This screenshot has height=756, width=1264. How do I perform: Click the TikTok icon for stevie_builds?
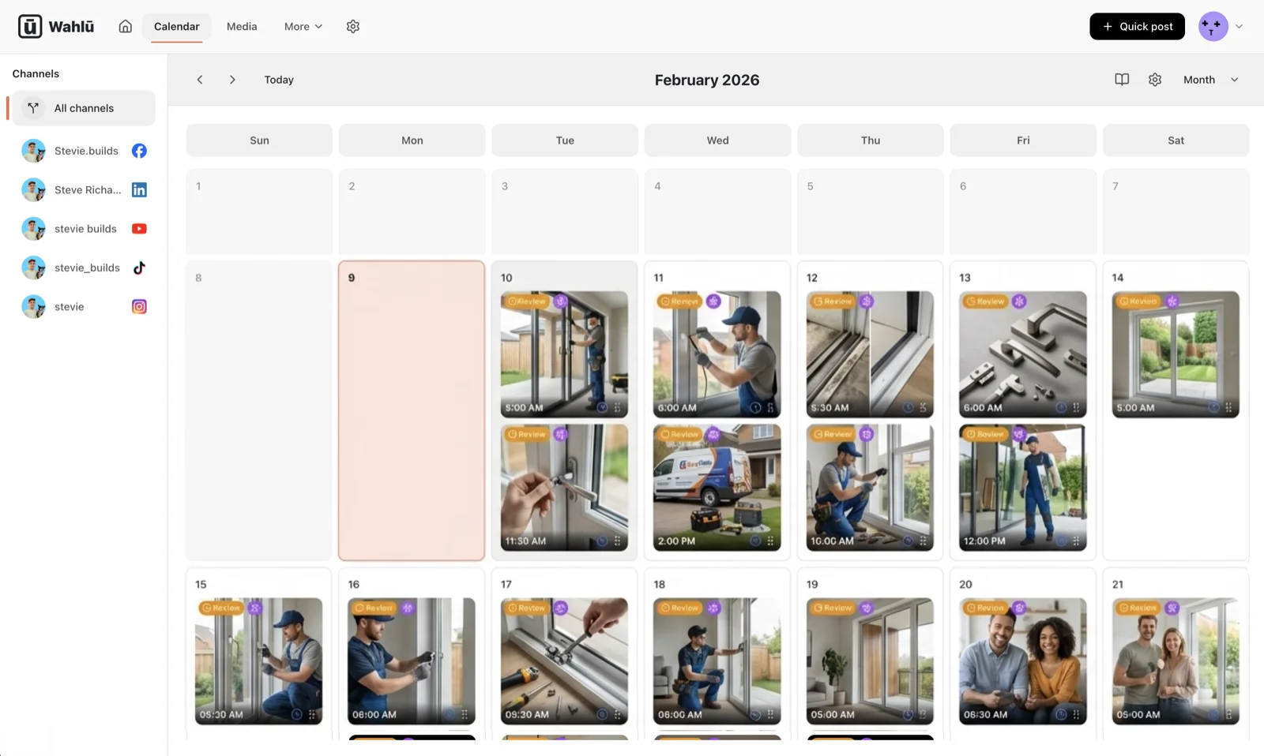point(139,268)
